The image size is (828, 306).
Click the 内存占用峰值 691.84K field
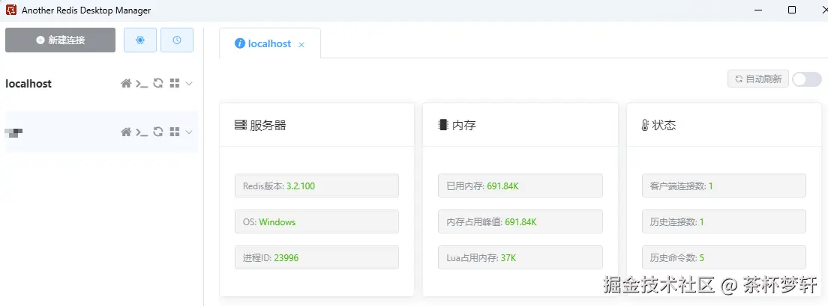coord(520,221)
